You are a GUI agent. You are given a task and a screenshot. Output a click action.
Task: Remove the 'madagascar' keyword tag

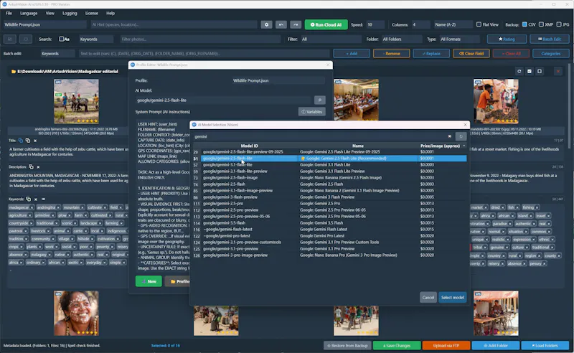click(x=32, y=207)
